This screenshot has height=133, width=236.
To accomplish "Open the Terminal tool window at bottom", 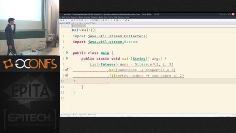I will click(92, 115).
